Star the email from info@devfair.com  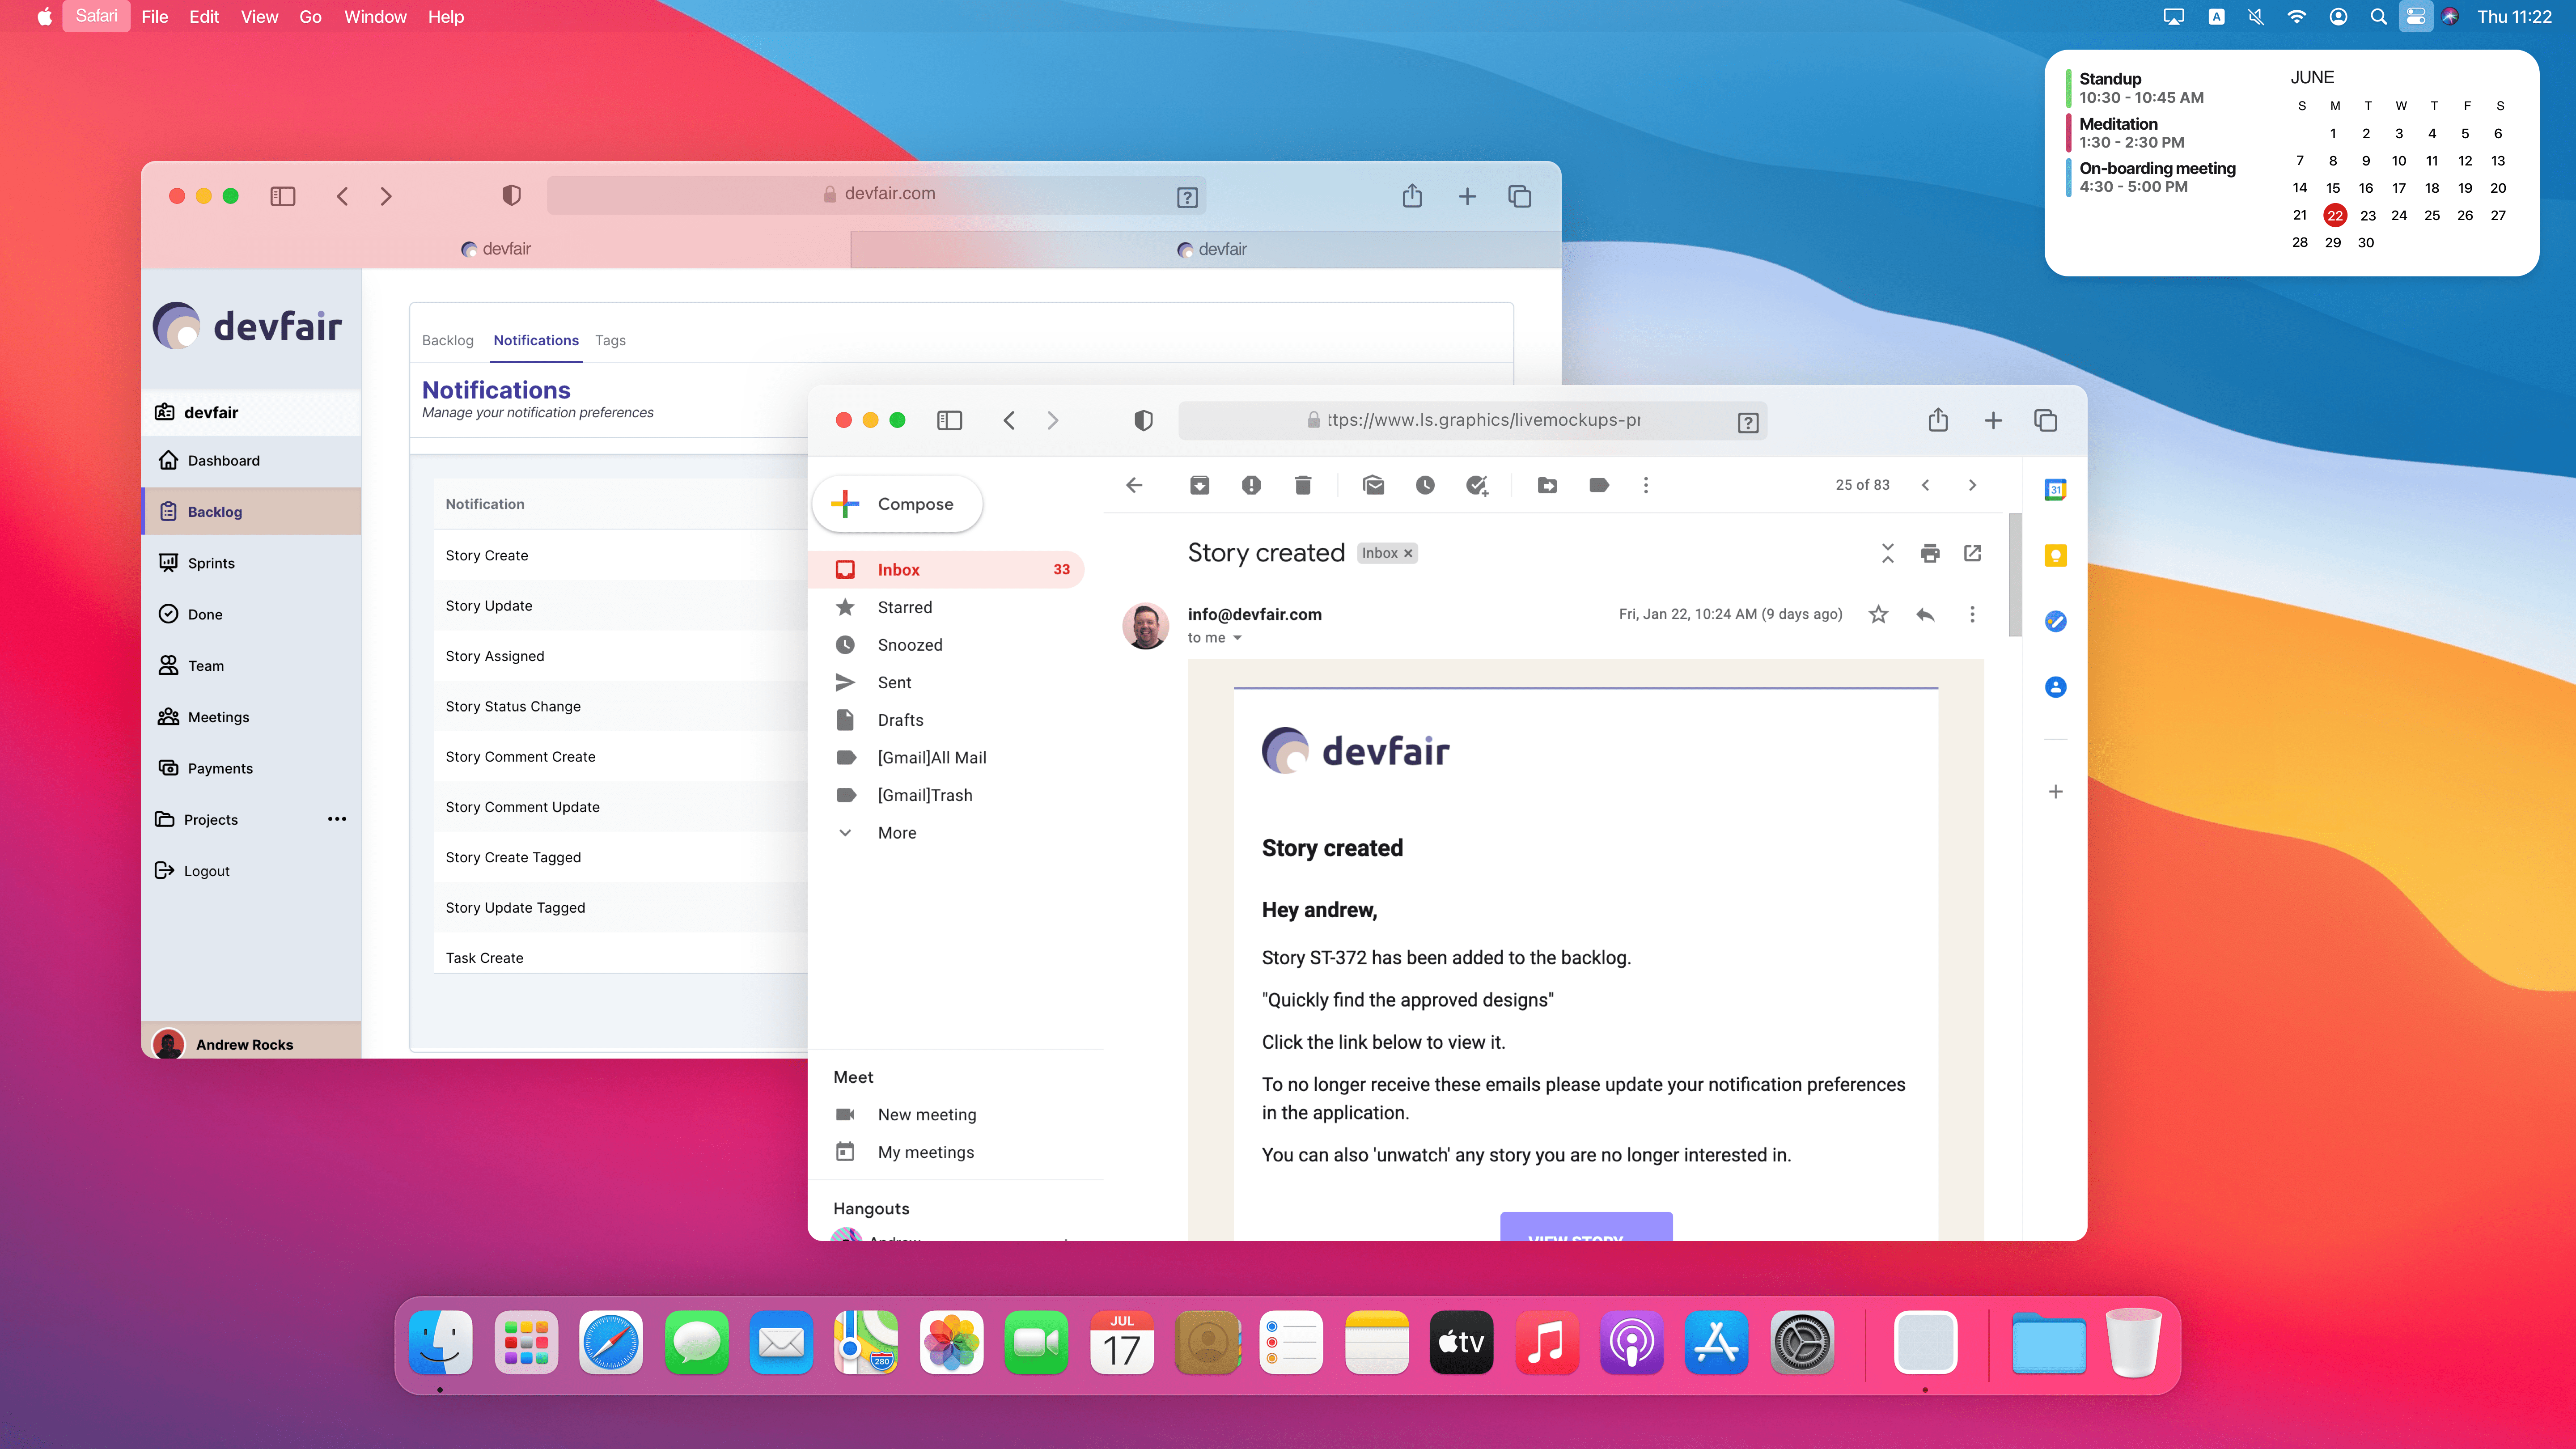(1878, 614)
